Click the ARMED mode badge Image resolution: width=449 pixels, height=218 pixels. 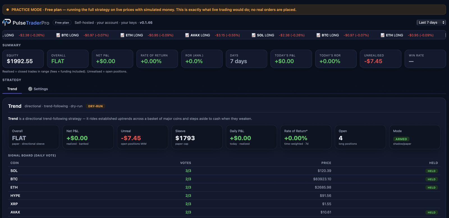pyautogui.click(x=401, y=139)
